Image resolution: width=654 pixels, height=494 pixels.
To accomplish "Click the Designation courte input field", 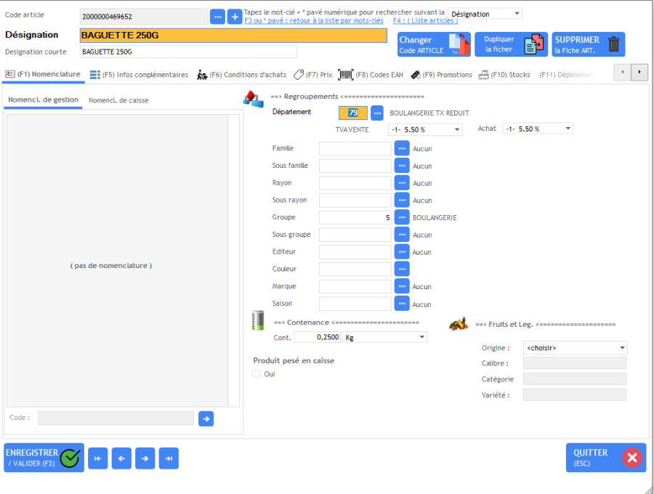I will (x=188, y=52).
